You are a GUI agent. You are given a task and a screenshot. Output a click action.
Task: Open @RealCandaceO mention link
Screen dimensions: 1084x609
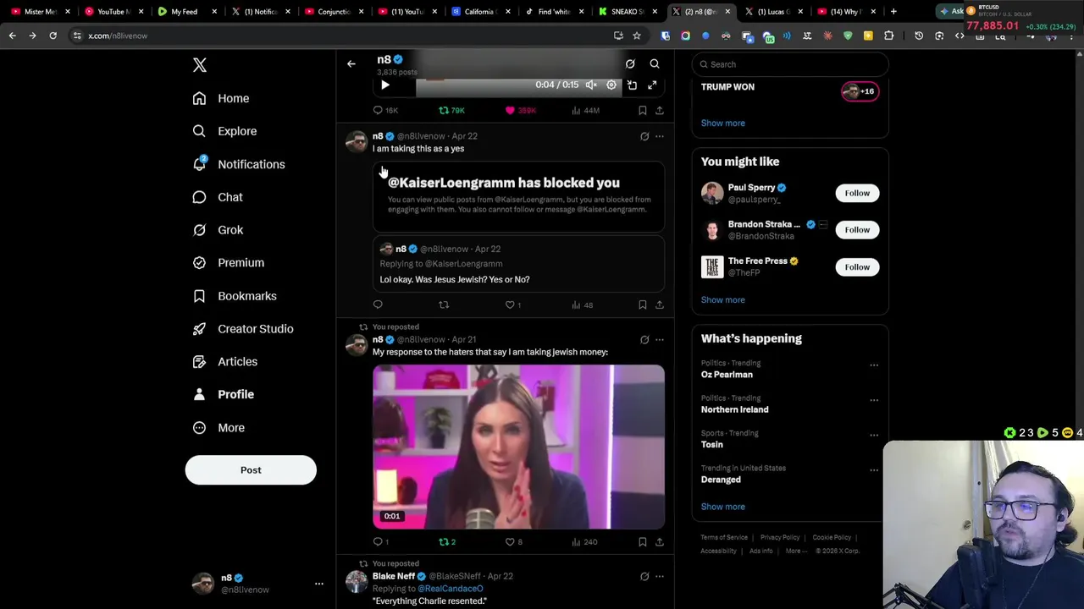pyautogui.click(x=450, y=589)
